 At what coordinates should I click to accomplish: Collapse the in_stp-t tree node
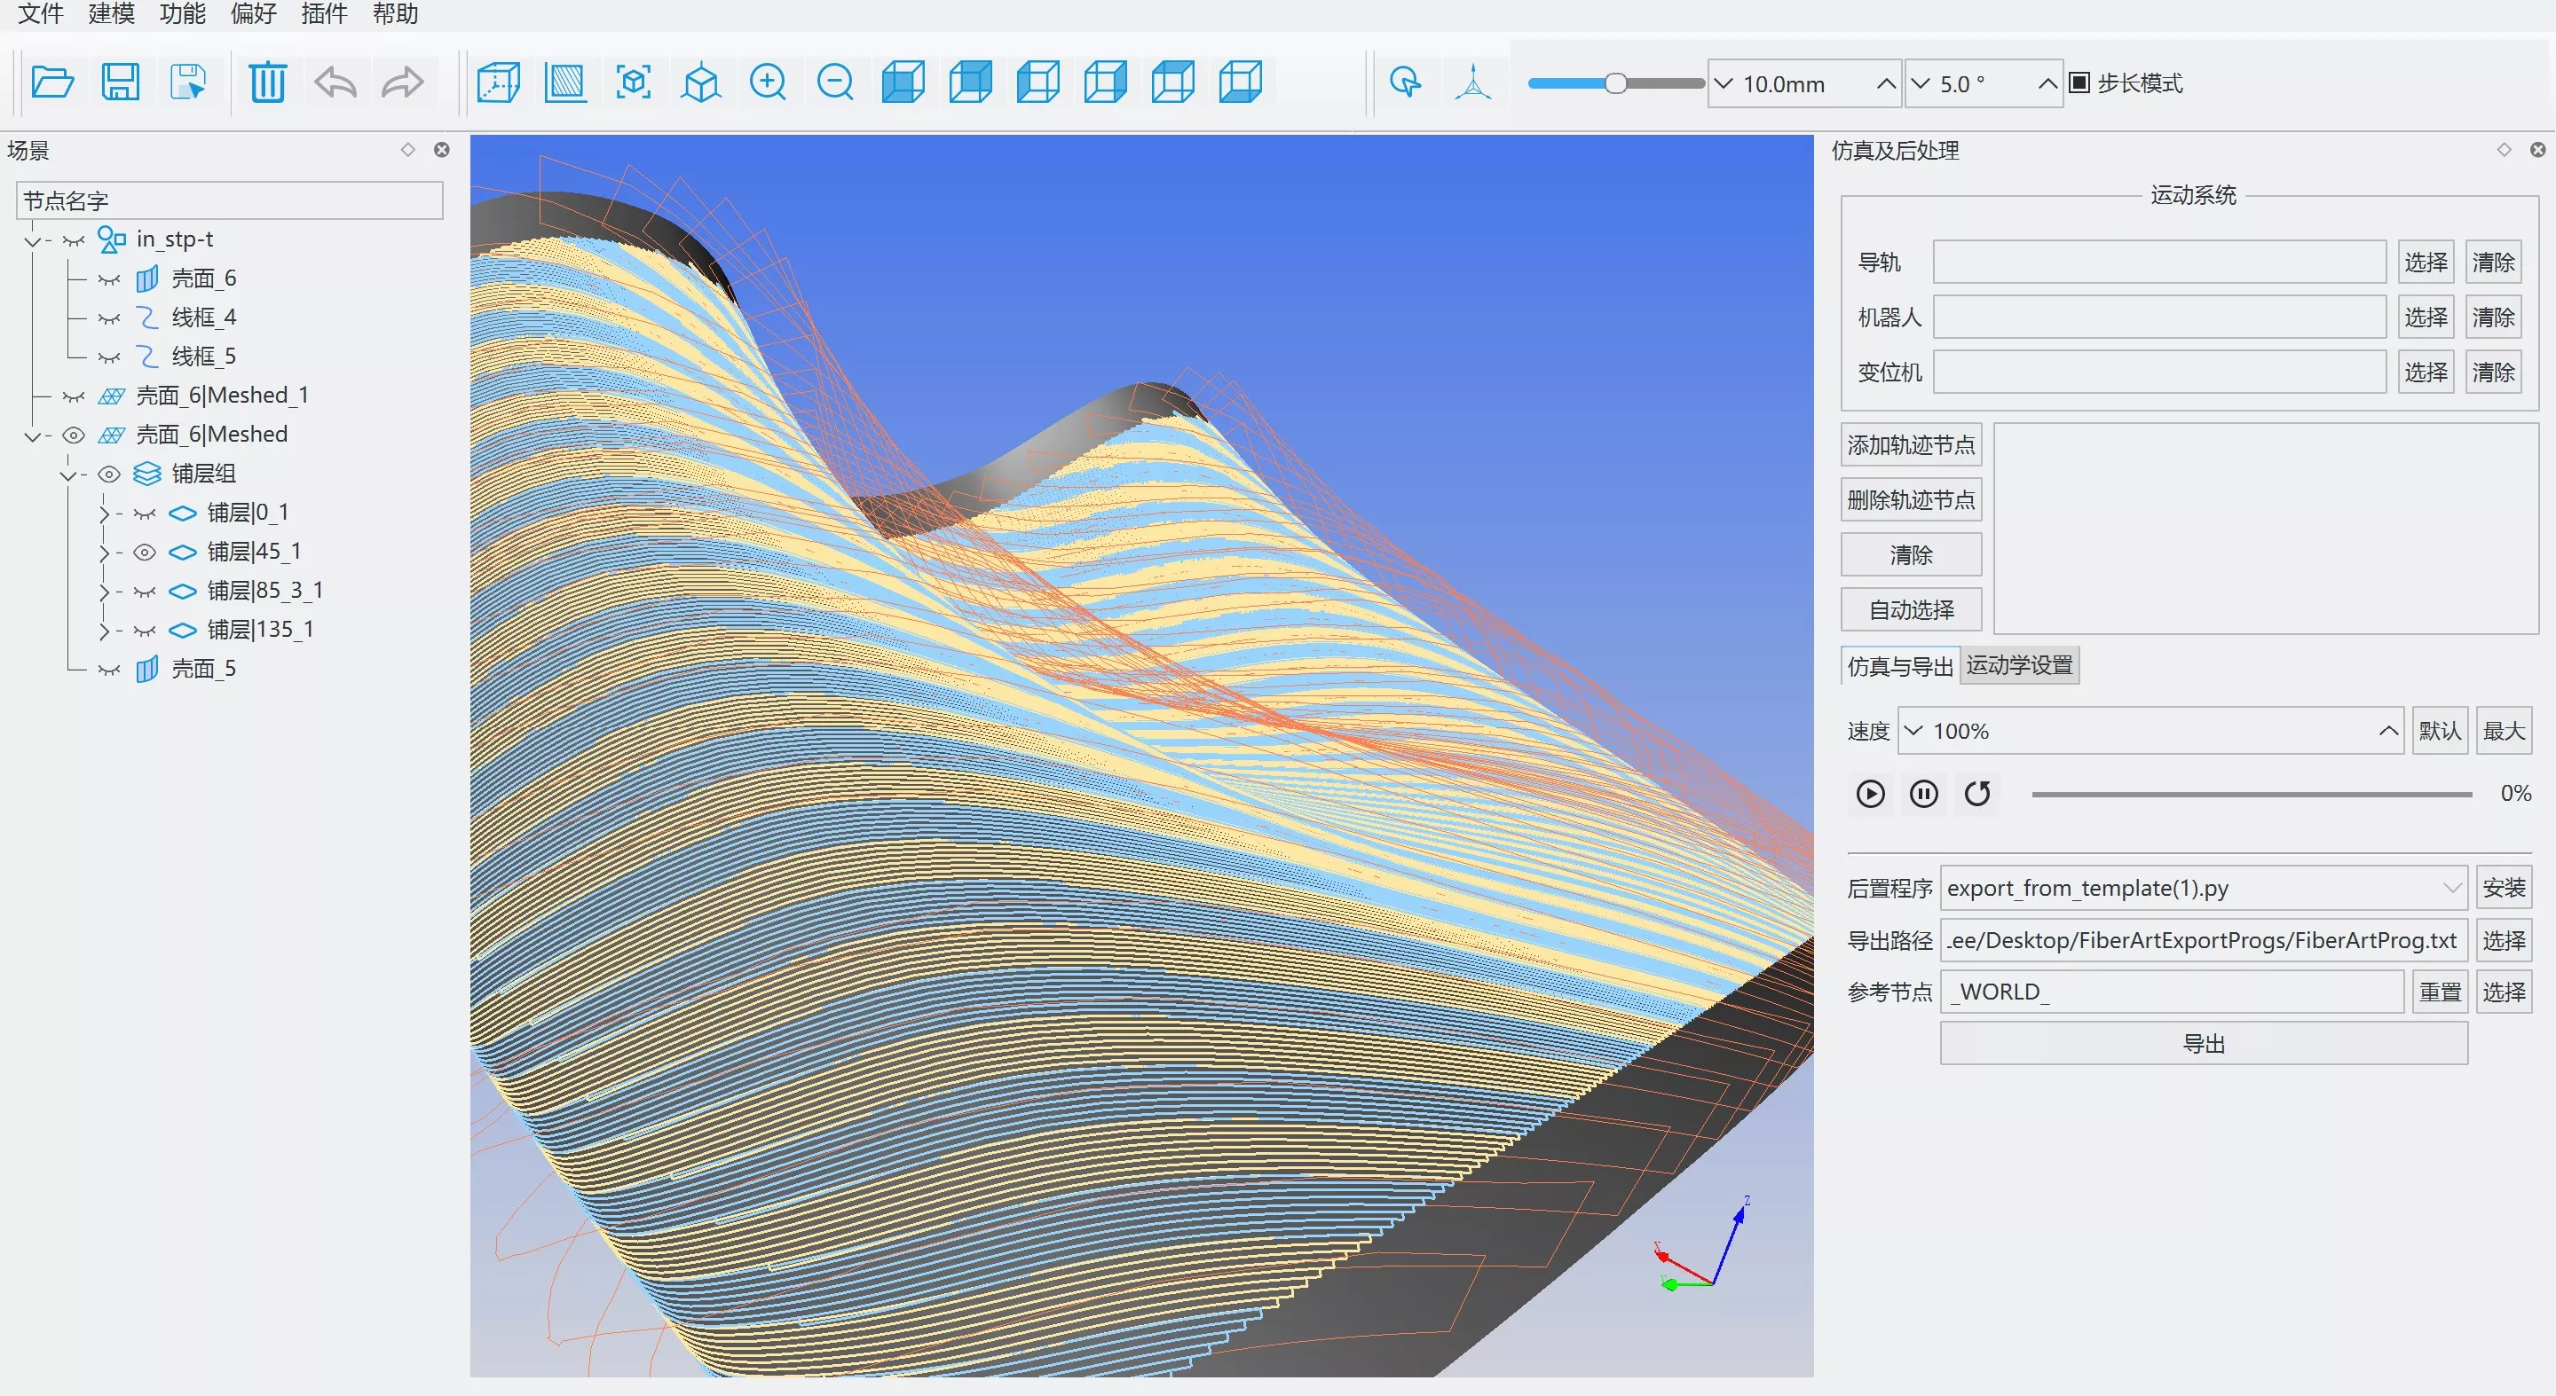point(33,240)
